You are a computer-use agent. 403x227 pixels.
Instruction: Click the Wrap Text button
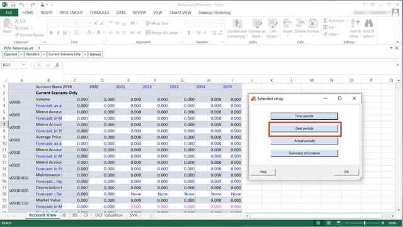(x=157, y=23)
